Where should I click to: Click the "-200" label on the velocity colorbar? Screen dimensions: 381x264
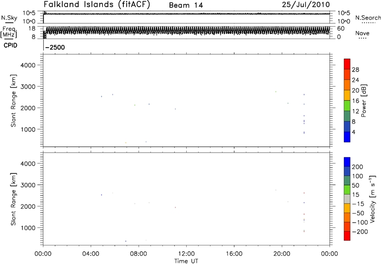point(360,232)
